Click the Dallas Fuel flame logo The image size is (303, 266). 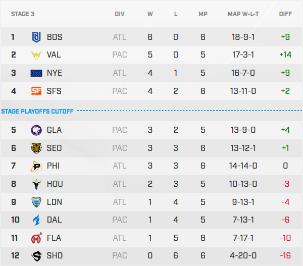(x=36, y=220)
